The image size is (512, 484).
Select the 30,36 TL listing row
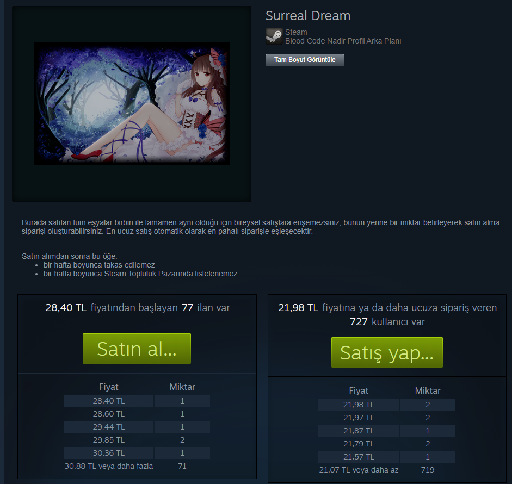(137, 453)
